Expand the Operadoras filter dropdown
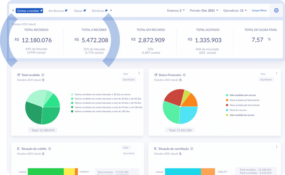 235,10
